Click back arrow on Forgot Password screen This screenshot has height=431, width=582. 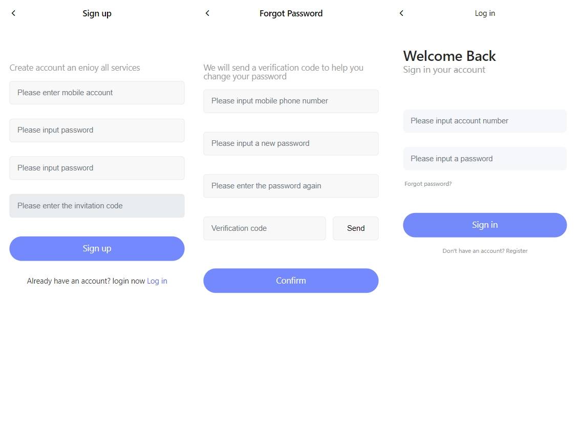[x=207, y=13]
